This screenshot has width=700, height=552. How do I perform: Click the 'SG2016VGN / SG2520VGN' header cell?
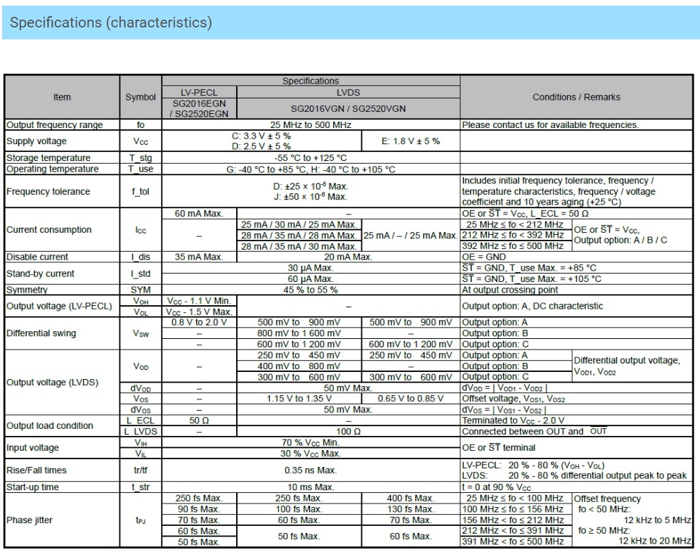[348, 108]
